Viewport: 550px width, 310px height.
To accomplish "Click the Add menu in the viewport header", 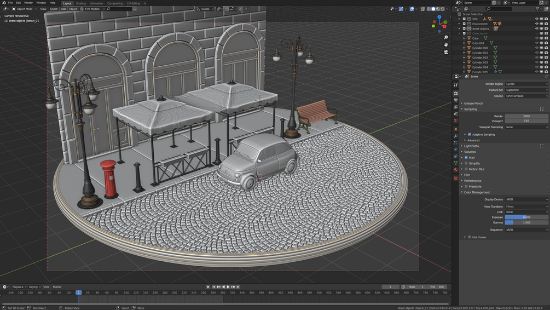I will pyautogui.click(x=63, y=9).
